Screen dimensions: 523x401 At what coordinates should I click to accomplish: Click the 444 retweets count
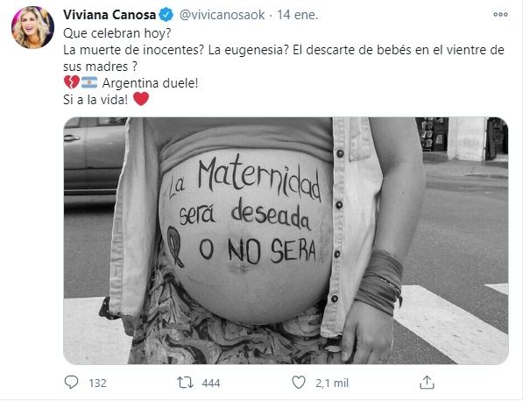[211, 383]
